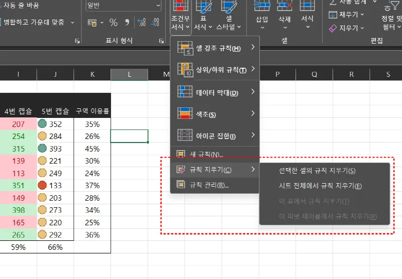Click the cell showing 133 with red circle
Screen dimensions: 402x279
[x=55, y=185]
